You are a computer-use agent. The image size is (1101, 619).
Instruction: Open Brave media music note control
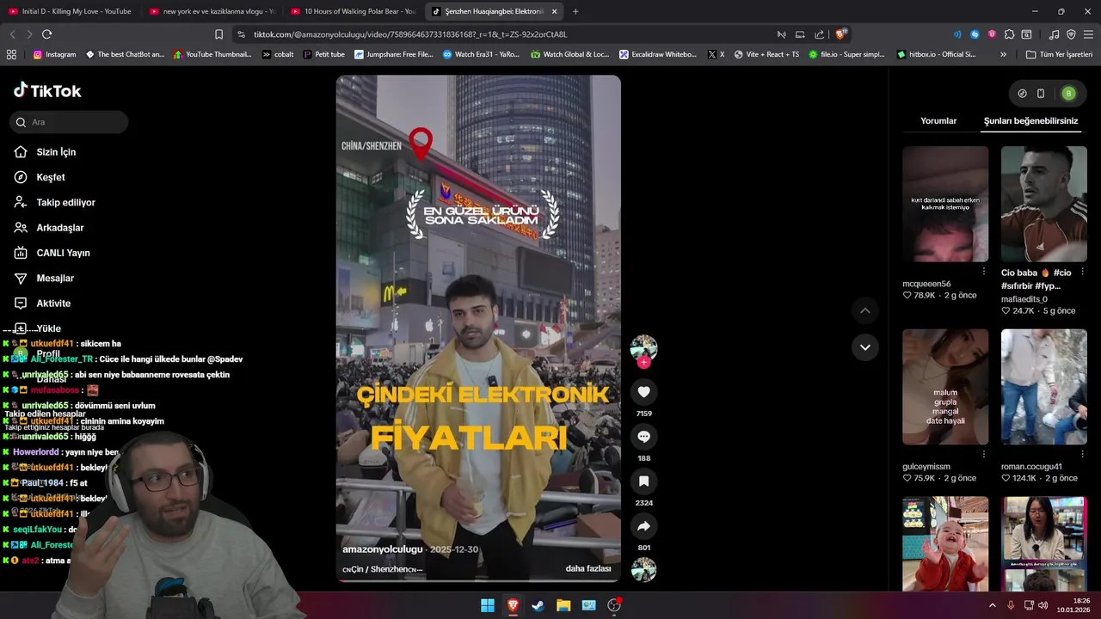(x=1054, y=34)
